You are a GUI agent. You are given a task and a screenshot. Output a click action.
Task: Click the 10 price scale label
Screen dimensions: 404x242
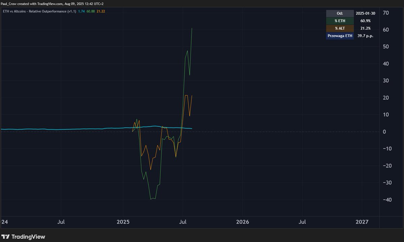coord(386,115)
